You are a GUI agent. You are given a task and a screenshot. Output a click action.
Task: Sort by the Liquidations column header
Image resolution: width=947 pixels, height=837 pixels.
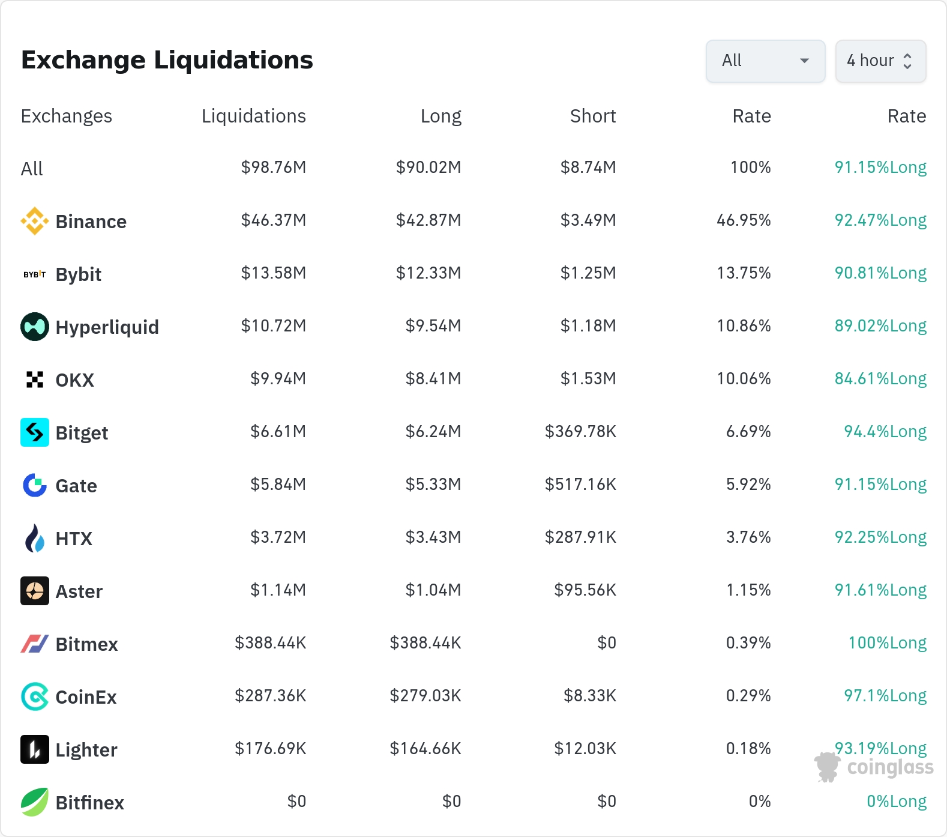pos(253,116)
